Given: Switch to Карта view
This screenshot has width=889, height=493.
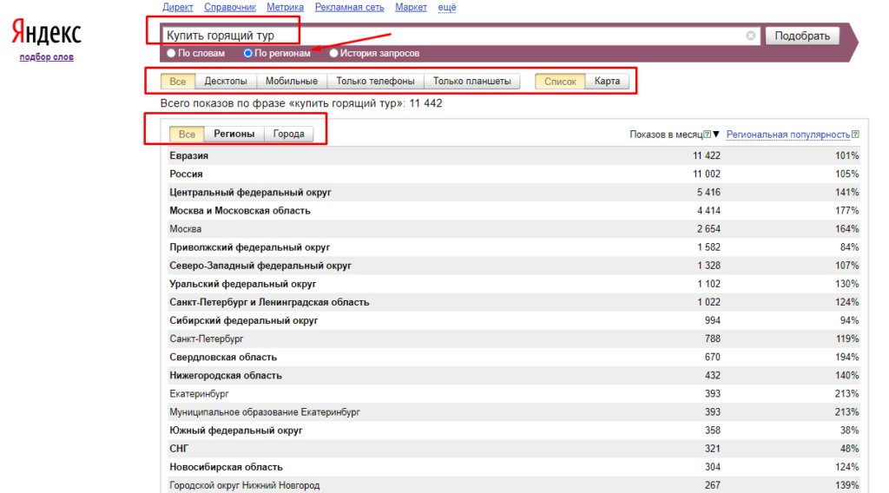Looking at the screenshot, I should (607, 82).
